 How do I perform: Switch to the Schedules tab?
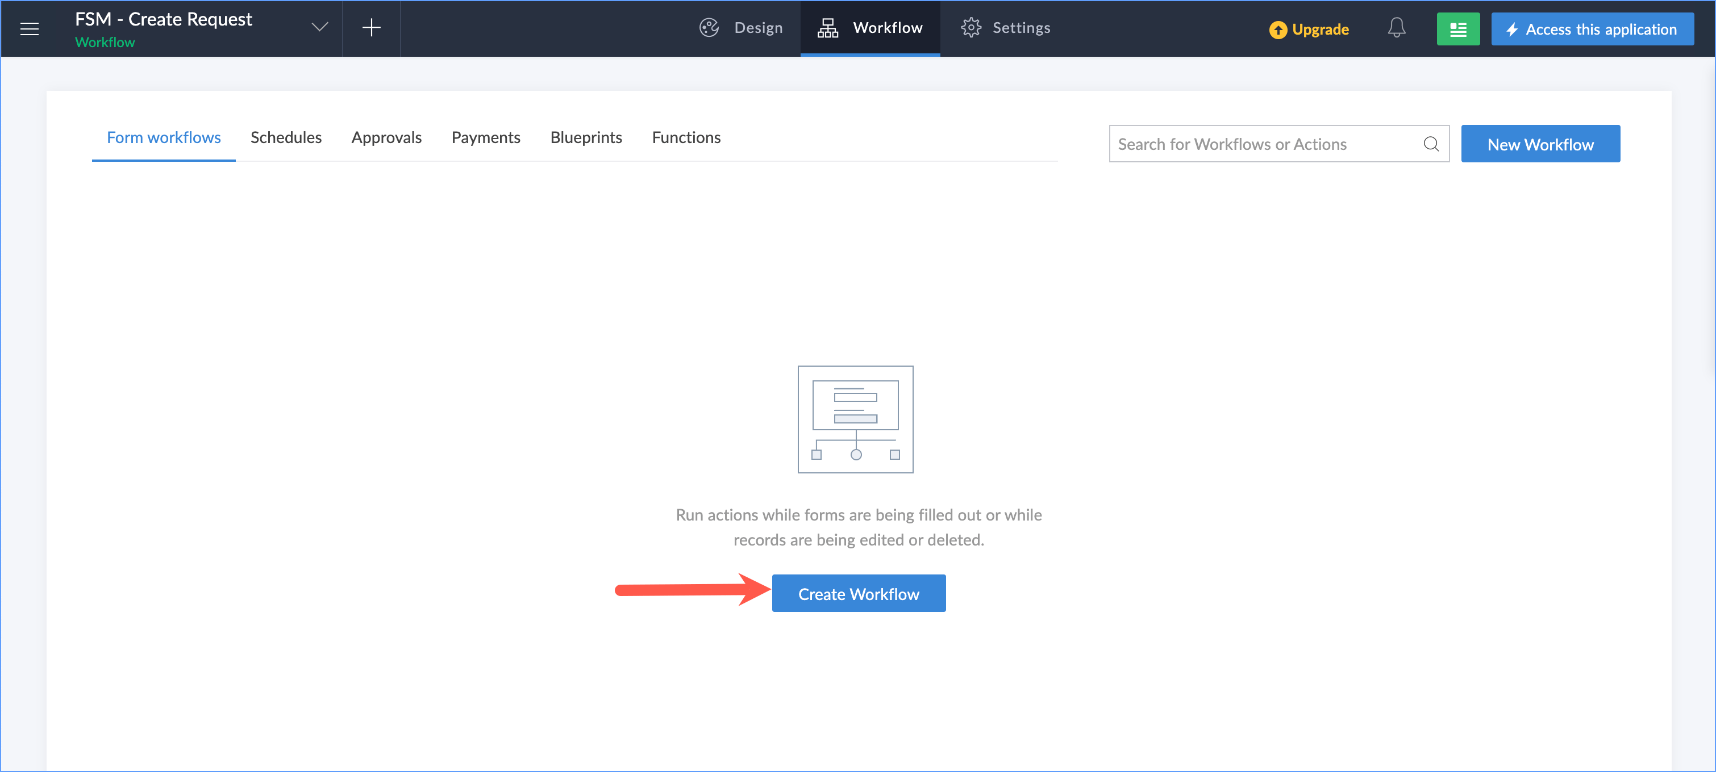click(286, 138)
